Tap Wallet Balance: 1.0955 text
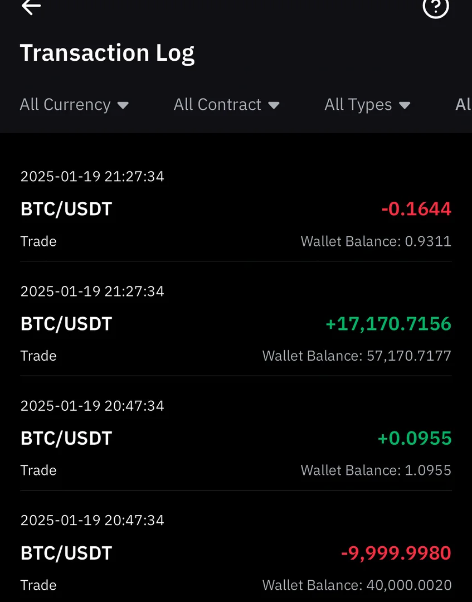This screenshot has height=602, width=472. click(376, 470)
